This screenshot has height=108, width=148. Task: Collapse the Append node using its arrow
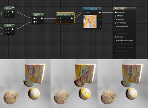tap(42, 14)
